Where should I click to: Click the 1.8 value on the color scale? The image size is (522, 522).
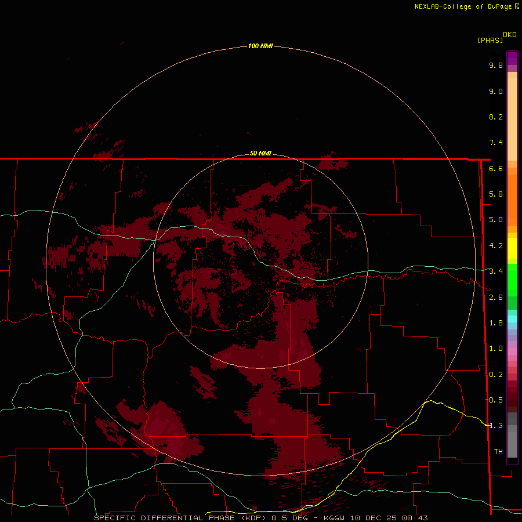tap(496, 323)
